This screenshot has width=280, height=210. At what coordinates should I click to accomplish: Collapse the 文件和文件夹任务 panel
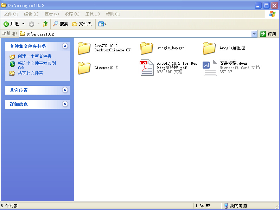[65, 46]
